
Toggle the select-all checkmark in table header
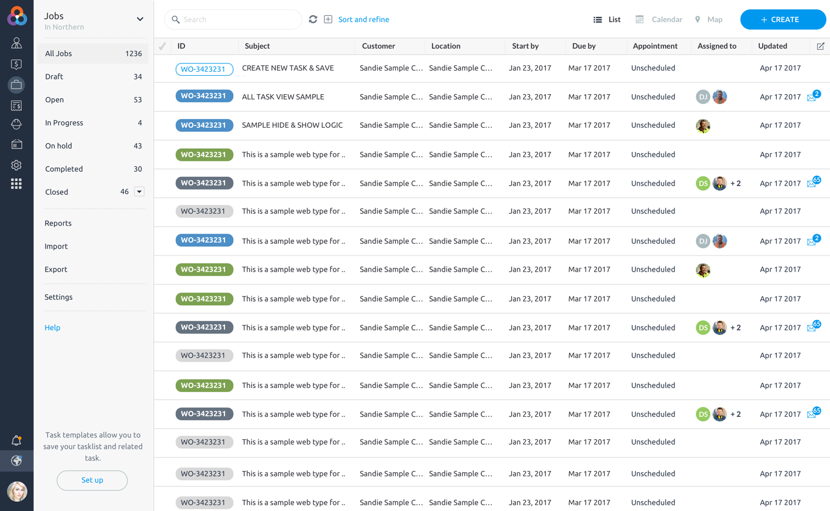[x=163, y=46]
